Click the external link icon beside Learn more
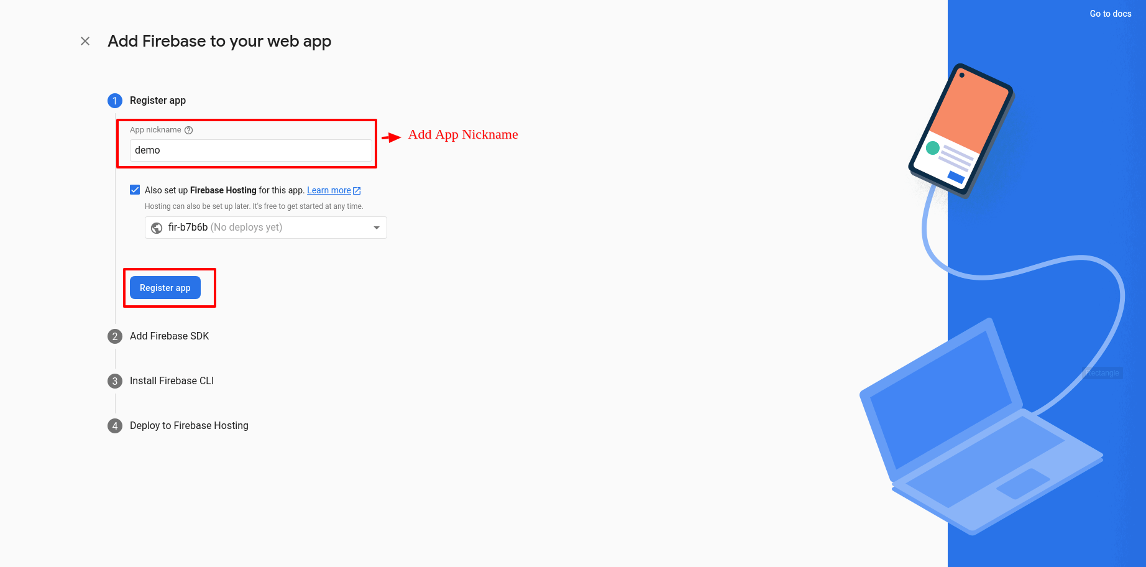This screenshot has height=567, width=1146. click(x=357, y=191)
